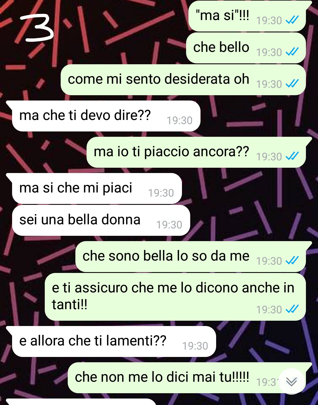Select the sent message "che bello"
The width and height of the screenshot is (318, 405).
pos(246,48)
